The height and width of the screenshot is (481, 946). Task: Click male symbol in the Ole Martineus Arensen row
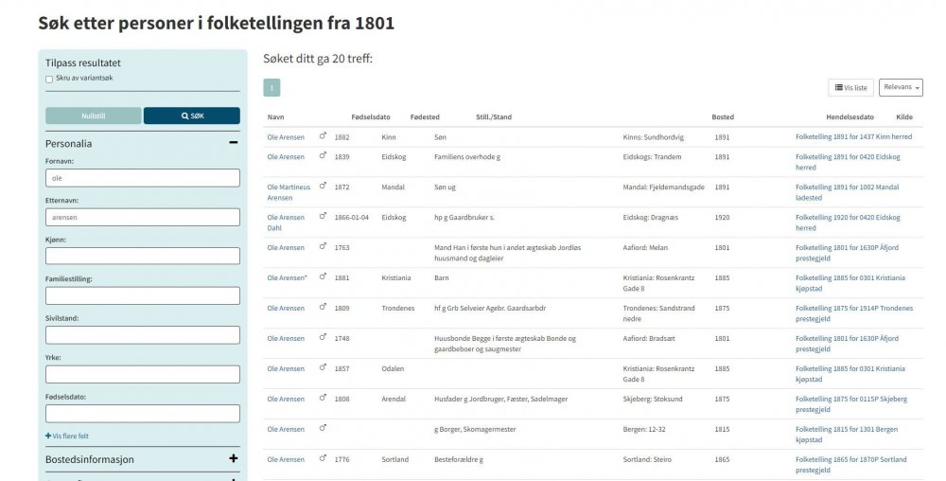(323, 187)
